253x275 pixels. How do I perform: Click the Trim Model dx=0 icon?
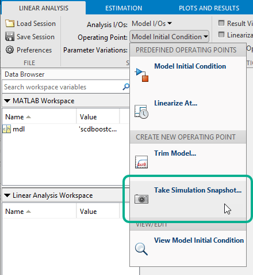click(x=141, y=162)
